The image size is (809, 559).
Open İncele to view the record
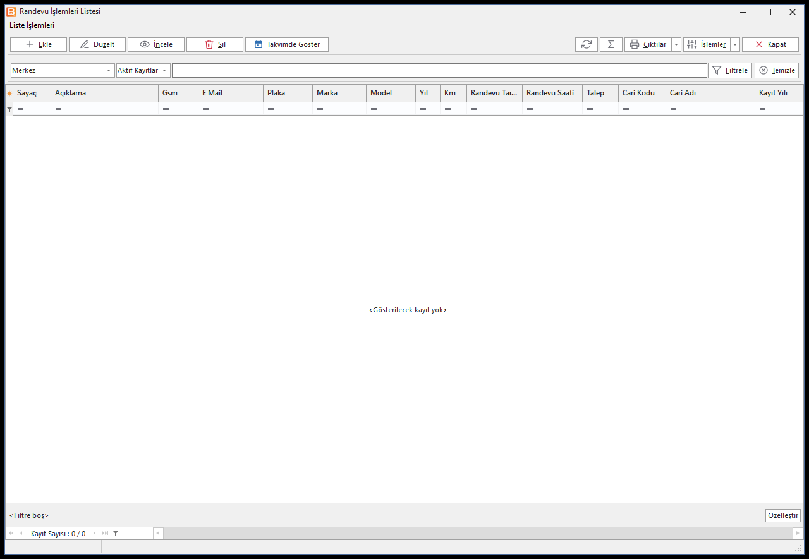156,44
